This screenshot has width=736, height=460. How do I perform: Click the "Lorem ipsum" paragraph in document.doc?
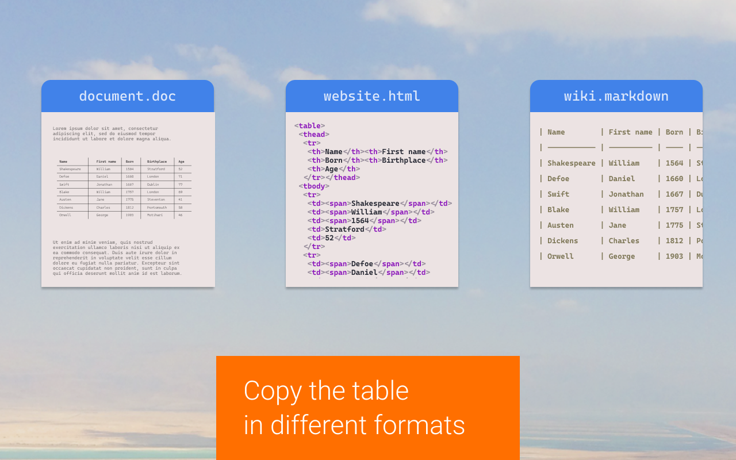[112, 134]
